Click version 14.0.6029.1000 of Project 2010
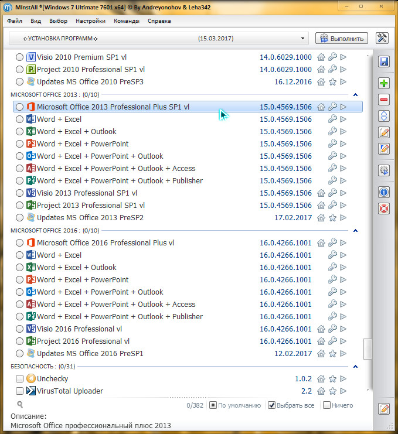 tap(285, 69)
